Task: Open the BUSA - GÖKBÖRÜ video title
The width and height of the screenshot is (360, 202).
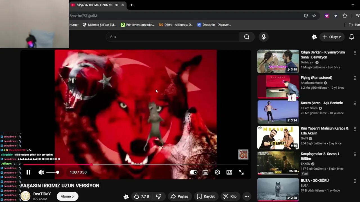Action: [x=315, y=181]
